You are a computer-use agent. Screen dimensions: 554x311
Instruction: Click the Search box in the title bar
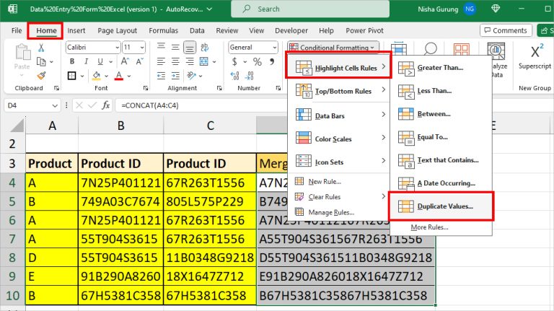pos(310,9)
